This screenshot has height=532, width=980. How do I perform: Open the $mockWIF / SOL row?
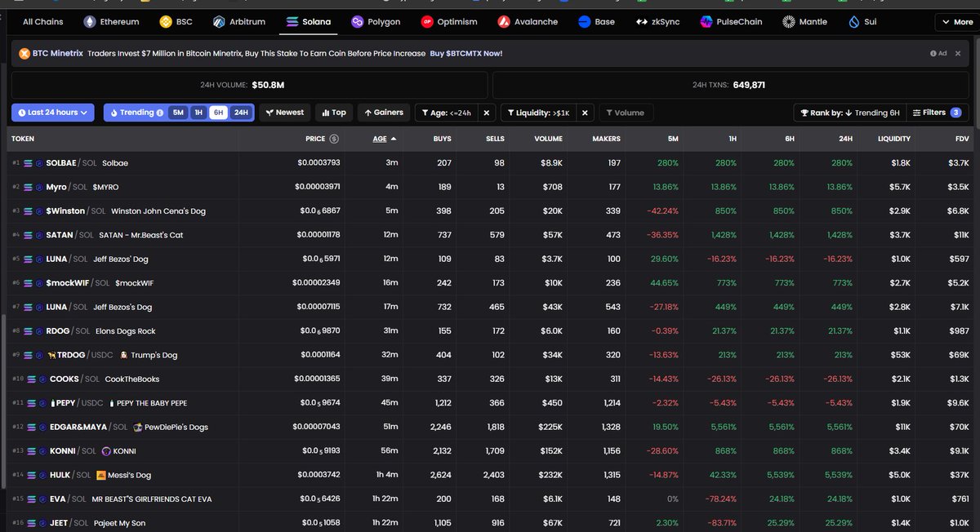point(490,283)
